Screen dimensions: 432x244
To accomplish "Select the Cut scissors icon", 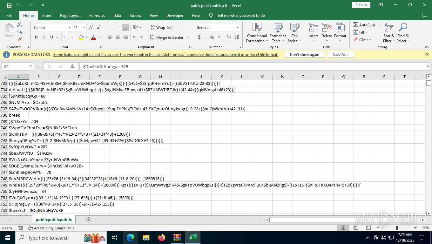I will pos(19,25).
